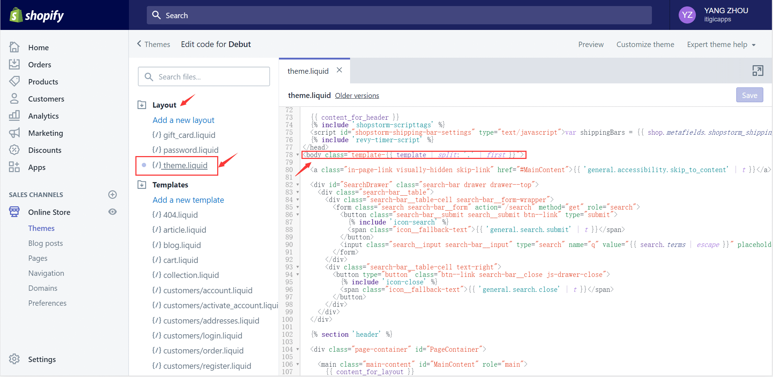The height and width of the screenshot is (377, 773).
Task: Click the add sales channel plus icon
Action: 113,195
